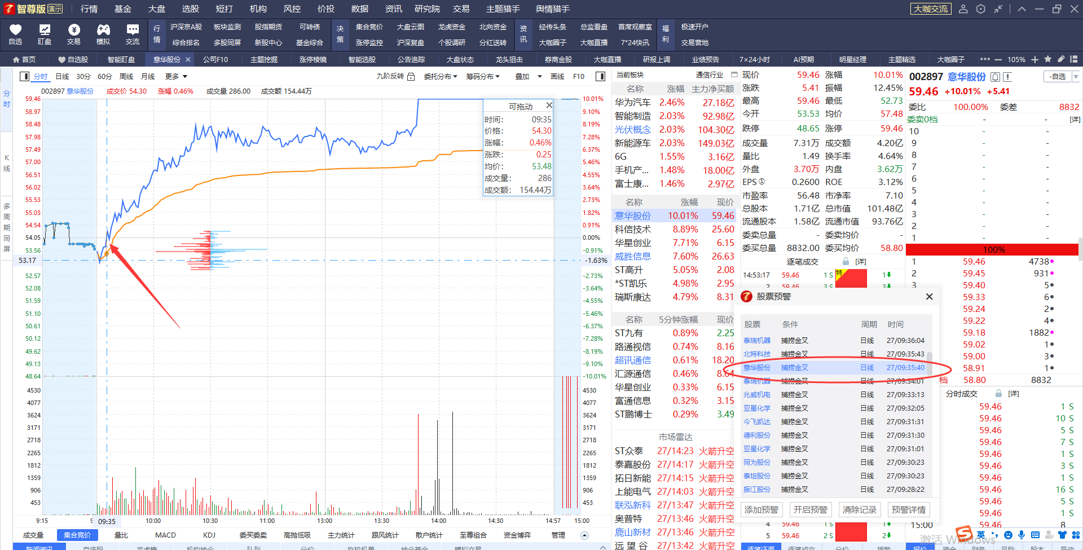Switch to the 30分 period tab
The height and width of the screenshot is (550, 1083).
click(x=83, y=76)
